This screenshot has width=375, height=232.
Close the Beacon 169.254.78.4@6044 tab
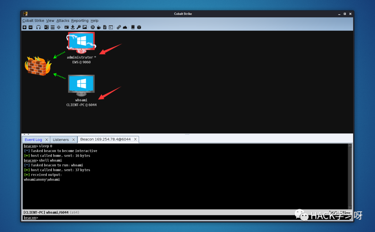click(x=135, y=139)
